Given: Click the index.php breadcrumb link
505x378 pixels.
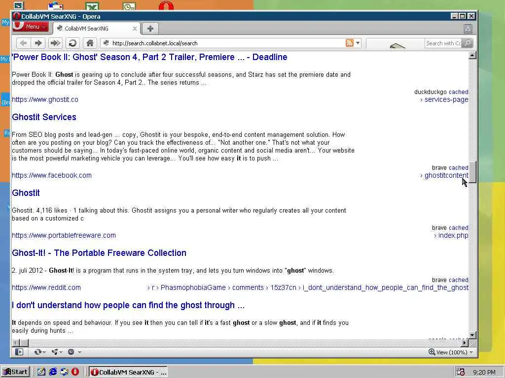Looking at the screenshot, I should (x=453, y=235).
